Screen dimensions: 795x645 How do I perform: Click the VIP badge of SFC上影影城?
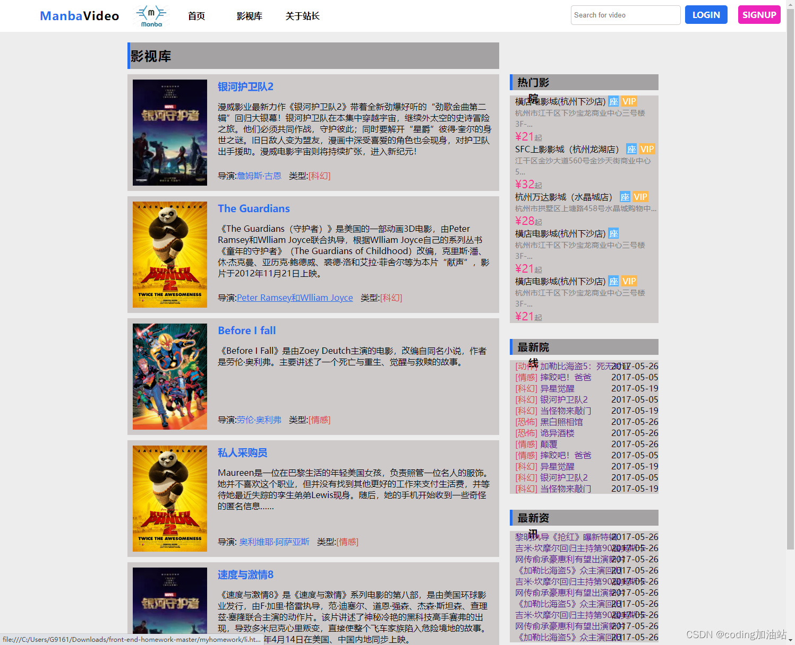click(647, 149)
